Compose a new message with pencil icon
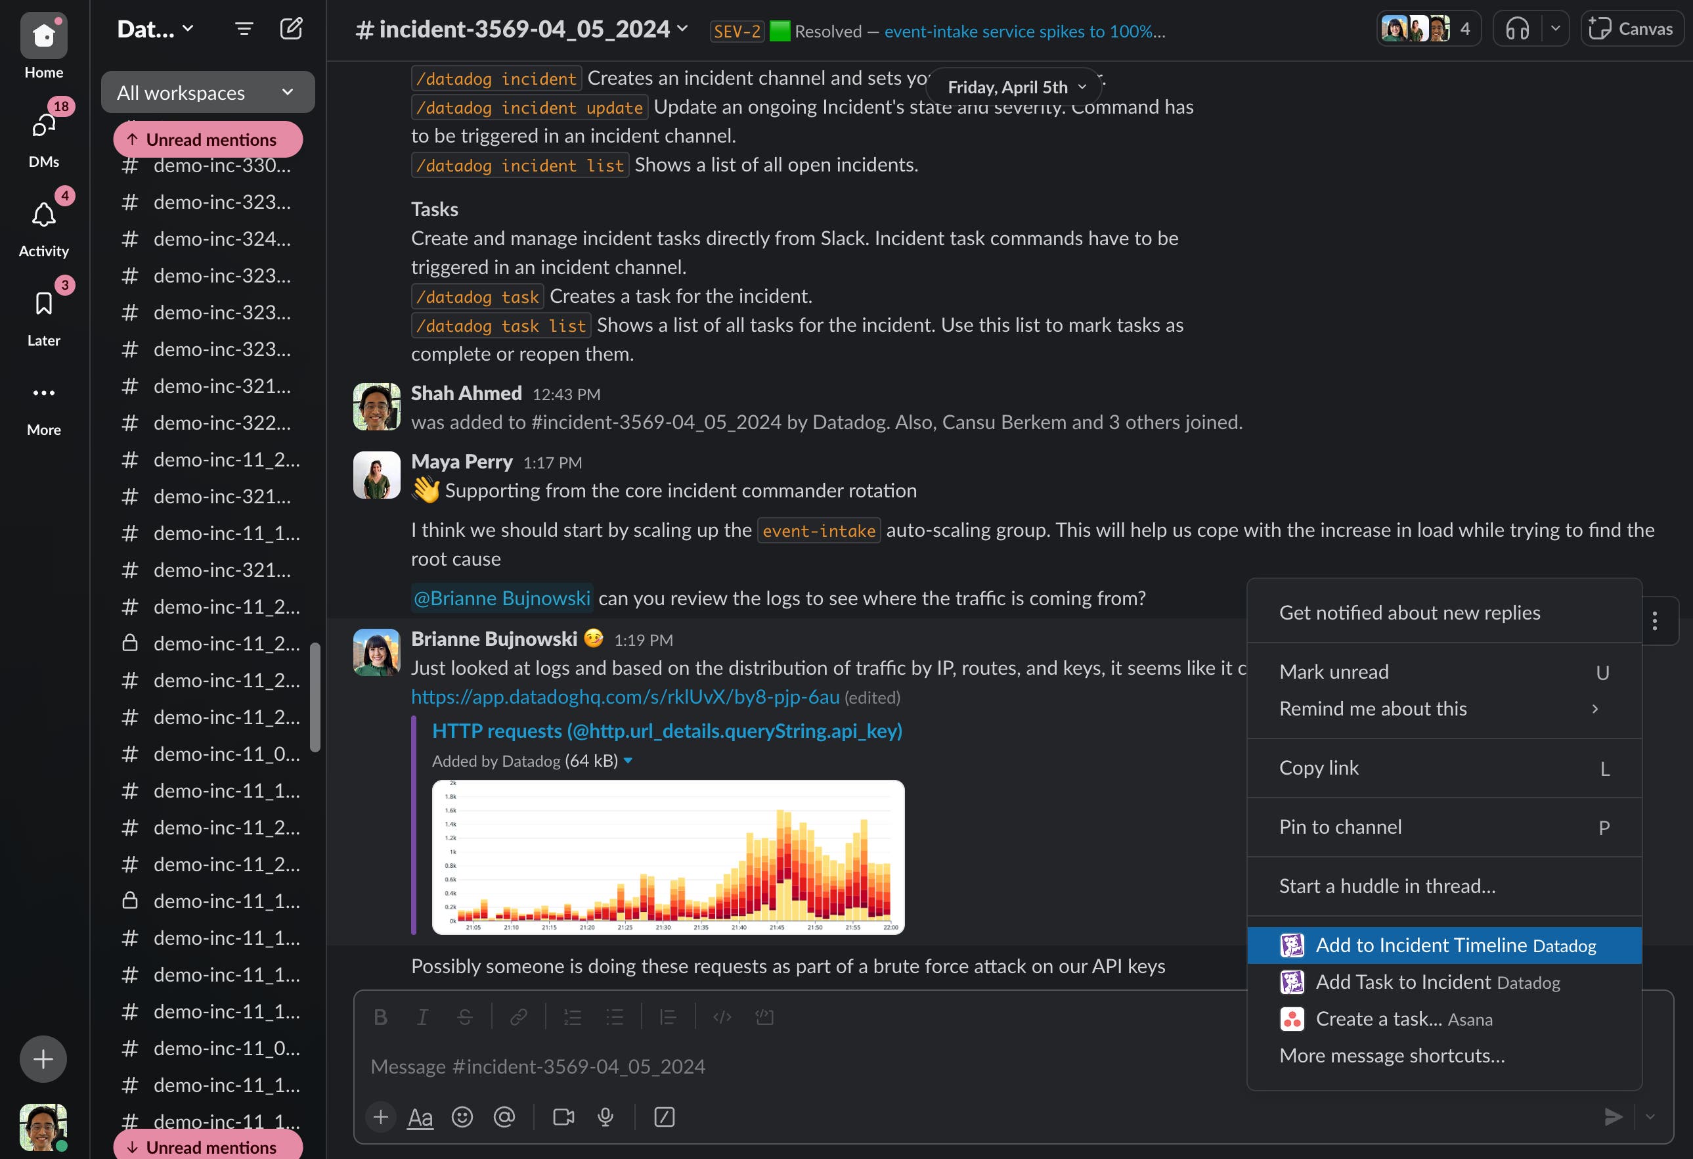Screen dimensions: 1693x1159 292,28
